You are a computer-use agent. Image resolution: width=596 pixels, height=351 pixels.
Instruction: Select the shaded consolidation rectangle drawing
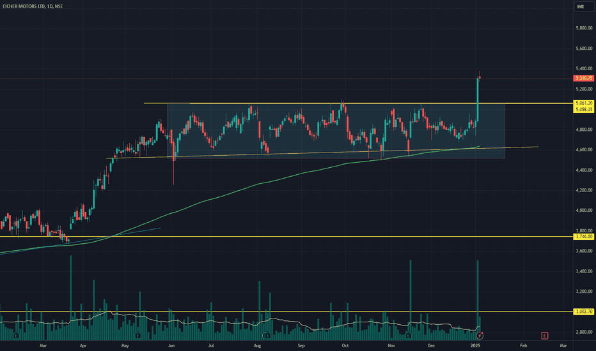[x=336, y=131]
